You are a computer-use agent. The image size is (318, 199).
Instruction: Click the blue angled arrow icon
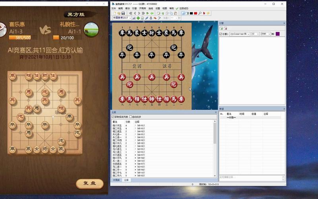159,18
